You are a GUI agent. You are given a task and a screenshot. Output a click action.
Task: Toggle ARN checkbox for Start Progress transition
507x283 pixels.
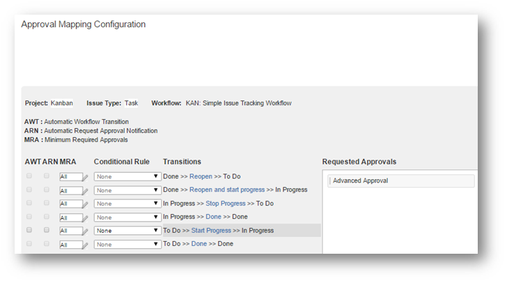click(x=47, y=230)
